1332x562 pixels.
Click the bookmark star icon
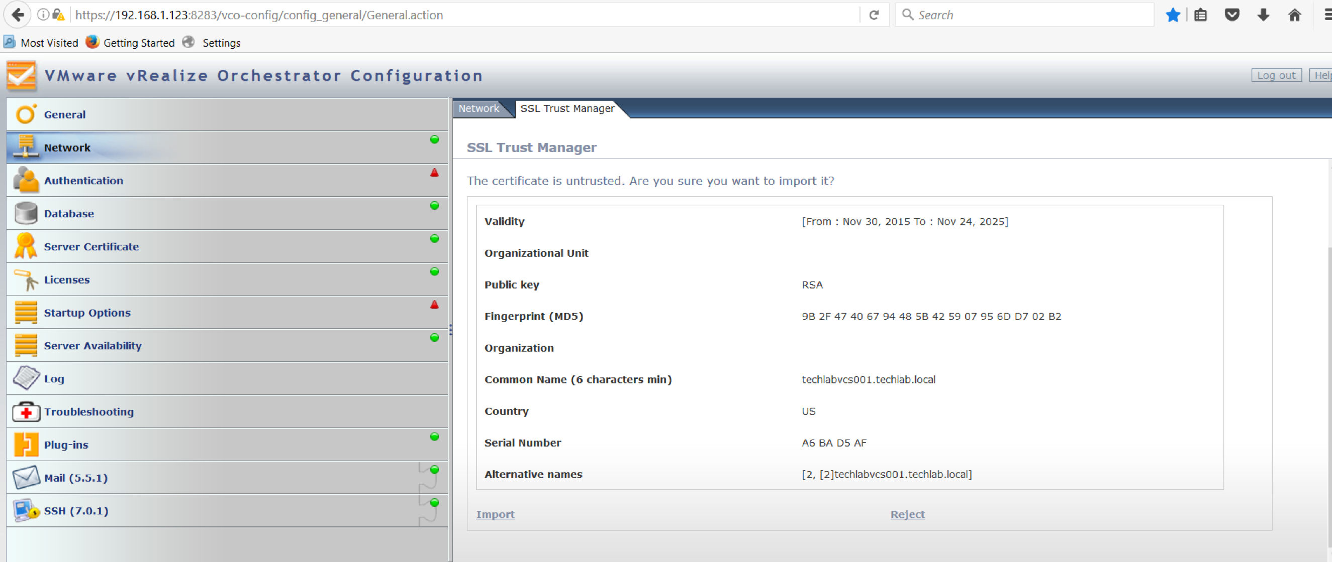[1173, 15]
